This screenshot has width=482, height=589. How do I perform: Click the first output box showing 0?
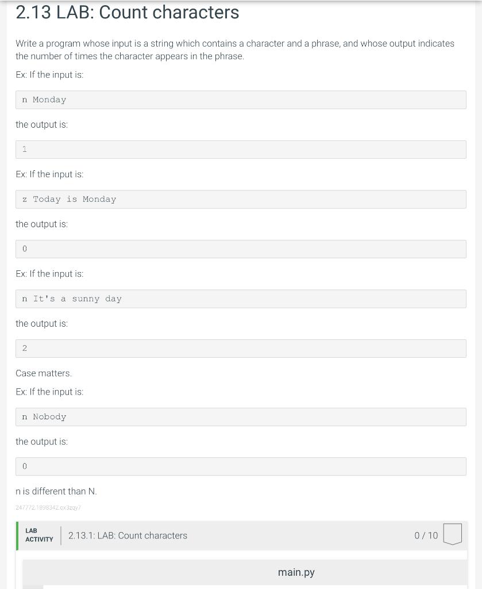click(x=241, y=249)
